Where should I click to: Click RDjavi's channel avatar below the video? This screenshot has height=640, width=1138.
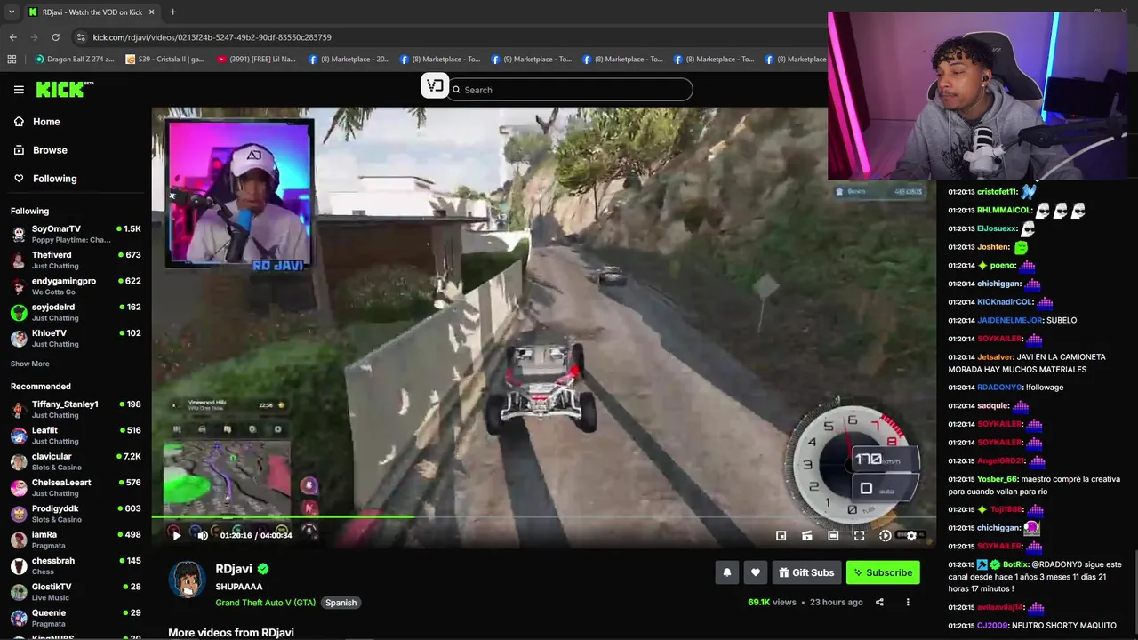pos(187,580)
